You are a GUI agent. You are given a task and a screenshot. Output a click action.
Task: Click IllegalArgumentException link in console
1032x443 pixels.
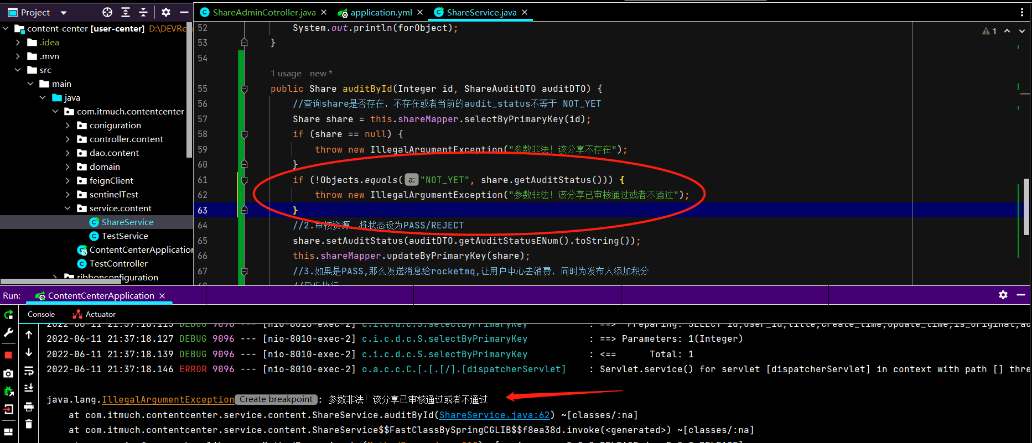click(x=168, y=399)
